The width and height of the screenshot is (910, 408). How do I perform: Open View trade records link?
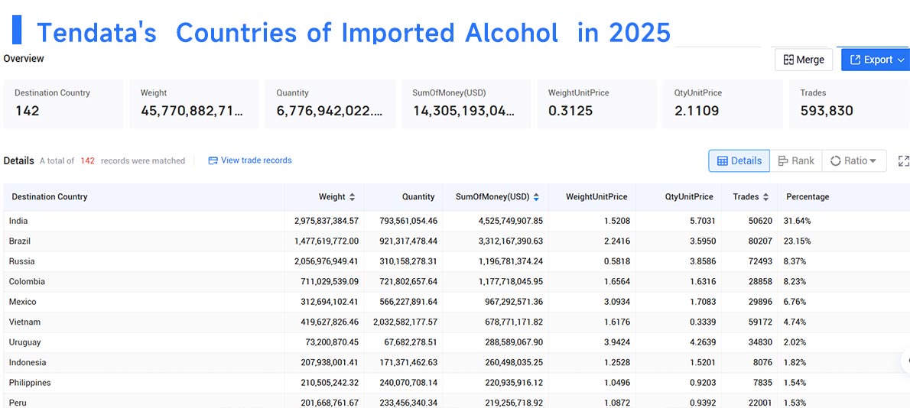[250, 160]
